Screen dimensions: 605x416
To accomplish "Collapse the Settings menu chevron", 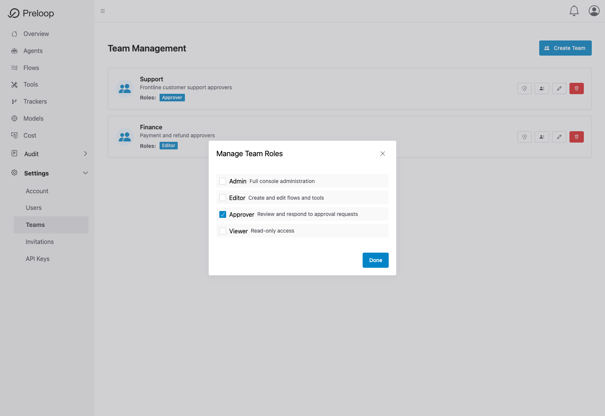I will [85, 173].
